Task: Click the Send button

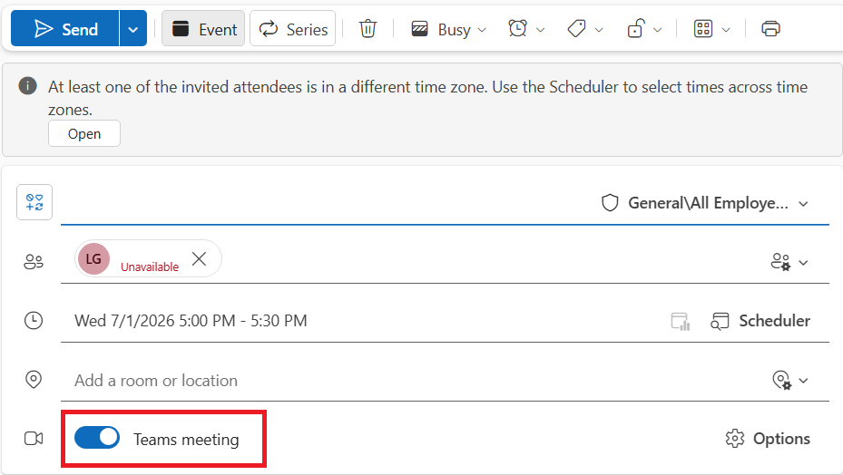Action: (65, 28)
